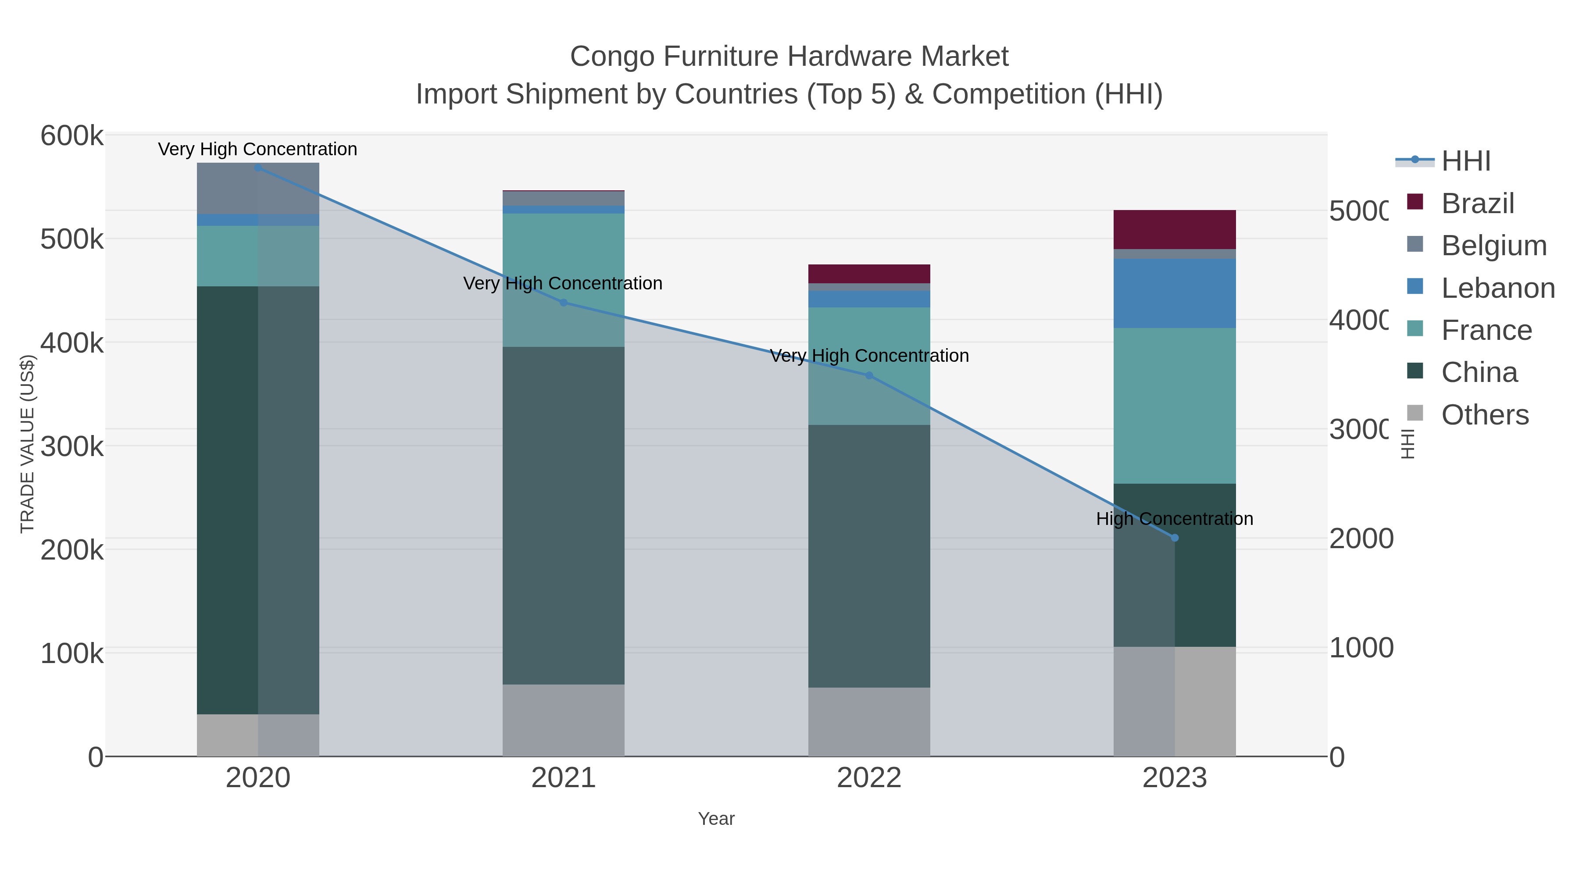Select the Lebanon segment of 2023 bar
This screenshot has height=888, width=1579.
(x=1175, y=293)
